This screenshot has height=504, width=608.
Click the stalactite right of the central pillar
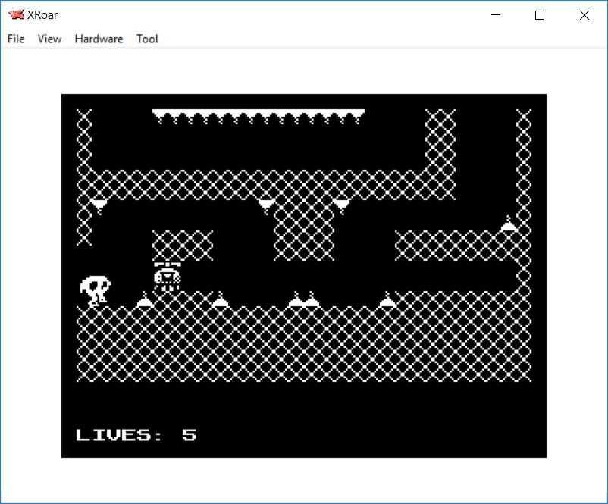(342, 205)
